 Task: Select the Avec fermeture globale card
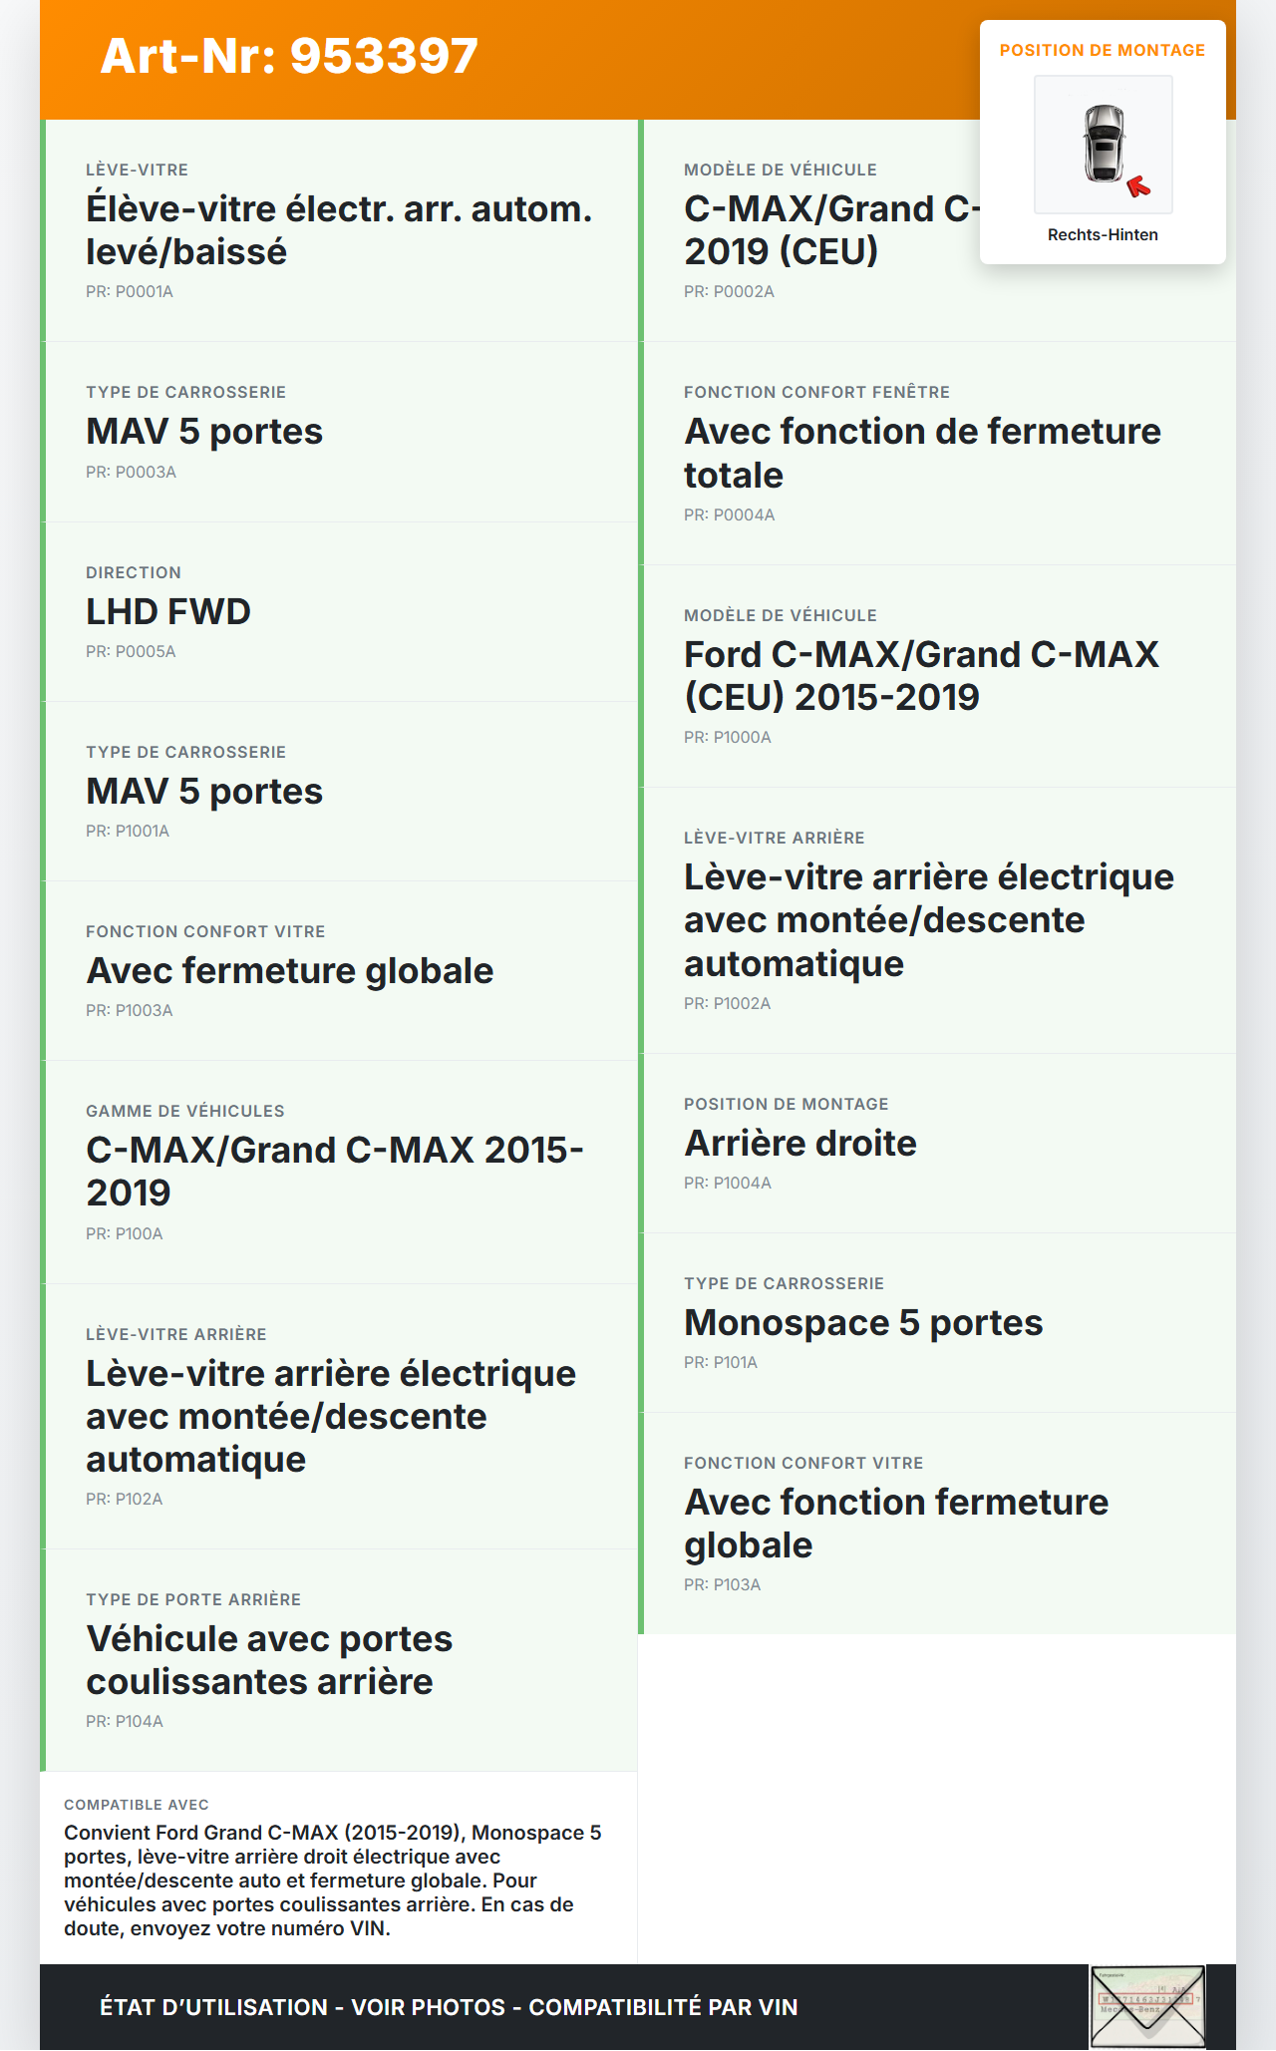pos(290,970)
